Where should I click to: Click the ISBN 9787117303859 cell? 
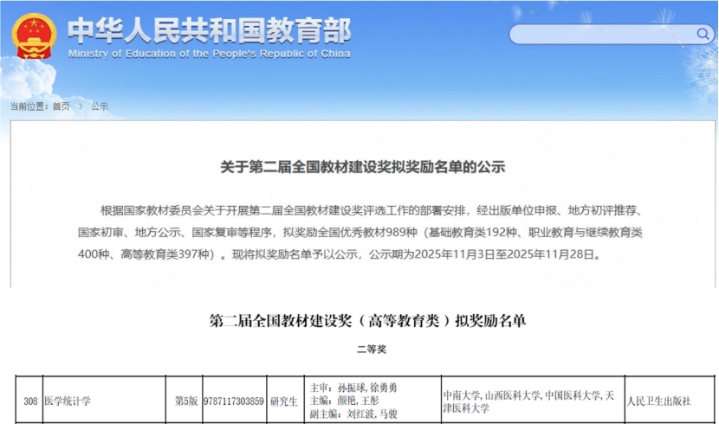(233, 402)
